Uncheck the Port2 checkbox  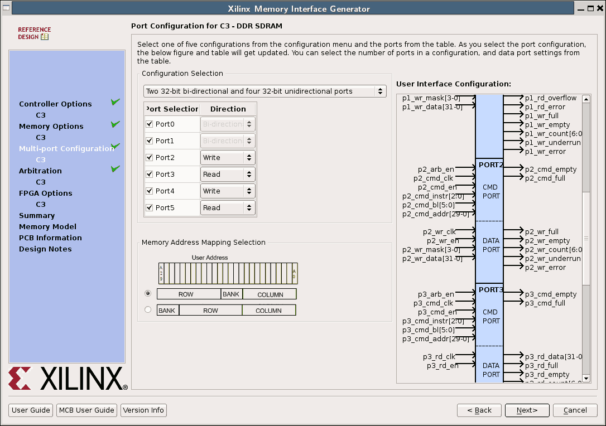coord(150,158)
